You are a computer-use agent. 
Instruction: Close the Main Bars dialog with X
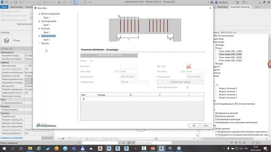[x=210, y=8]
